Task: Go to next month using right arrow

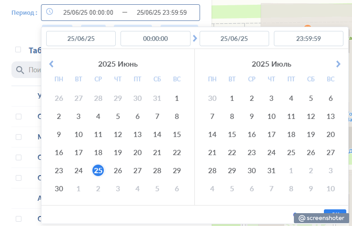Action: pos(338,64)
